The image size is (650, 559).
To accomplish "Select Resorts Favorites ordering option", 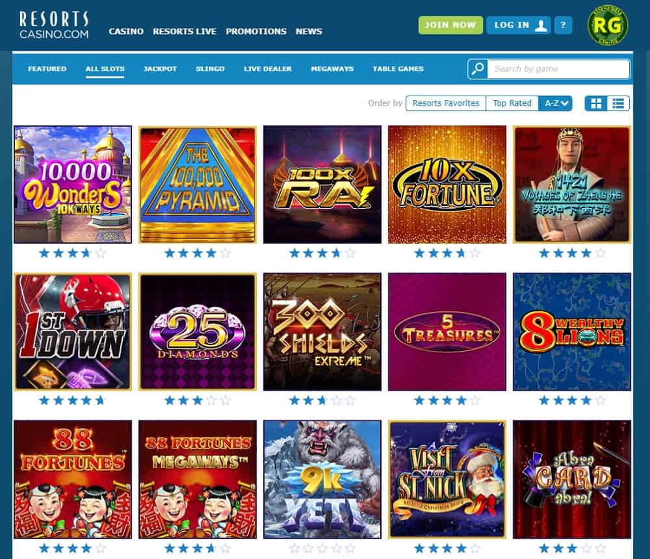I will coord(446,103).
